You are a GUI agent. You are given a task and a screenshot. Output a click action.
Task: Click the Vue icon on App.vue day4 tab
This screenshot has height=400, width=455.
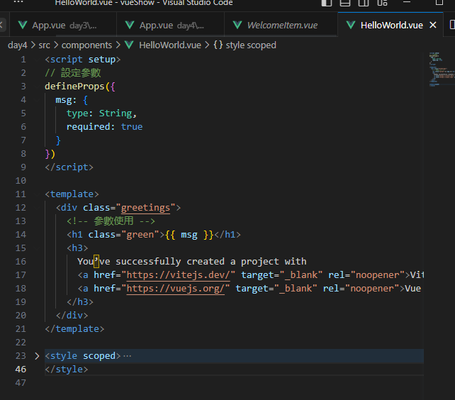130,25
